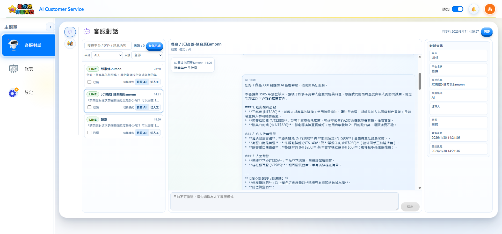Switch JCI高雄 conversation to 切人工 mode
The height and width of the screenshot is (234, 502).
[154, 107]
